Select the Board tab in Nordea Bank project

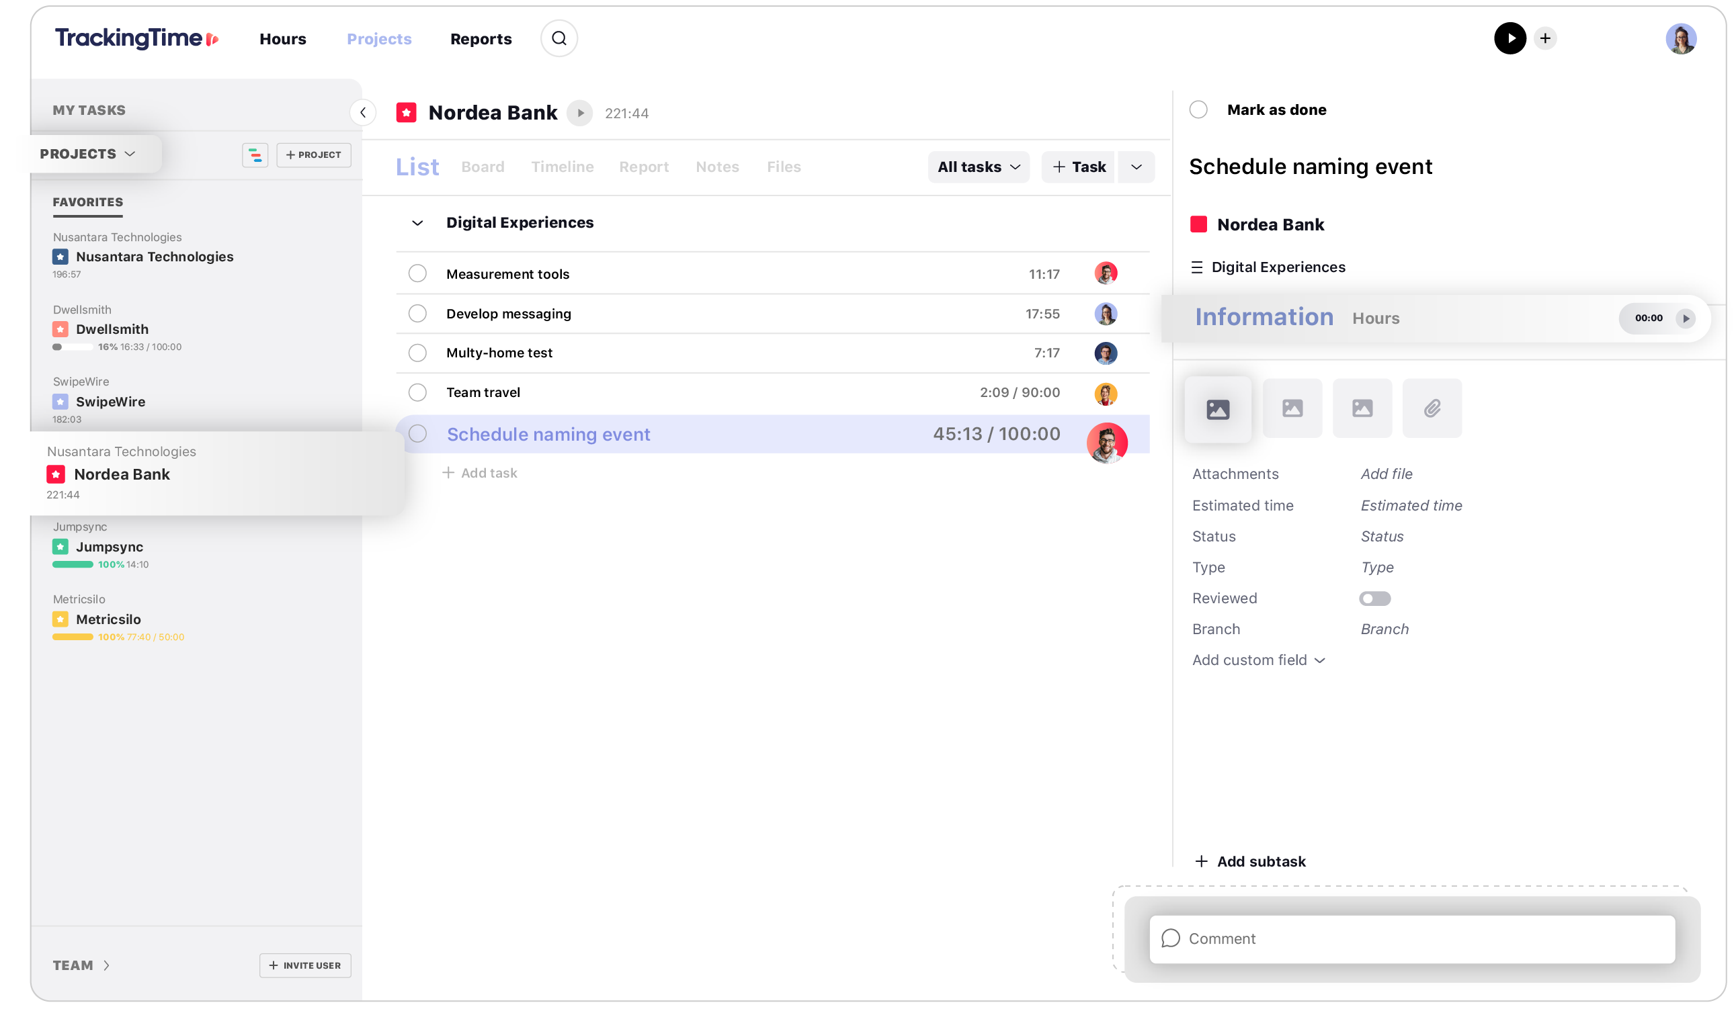(x=483, y=166)
